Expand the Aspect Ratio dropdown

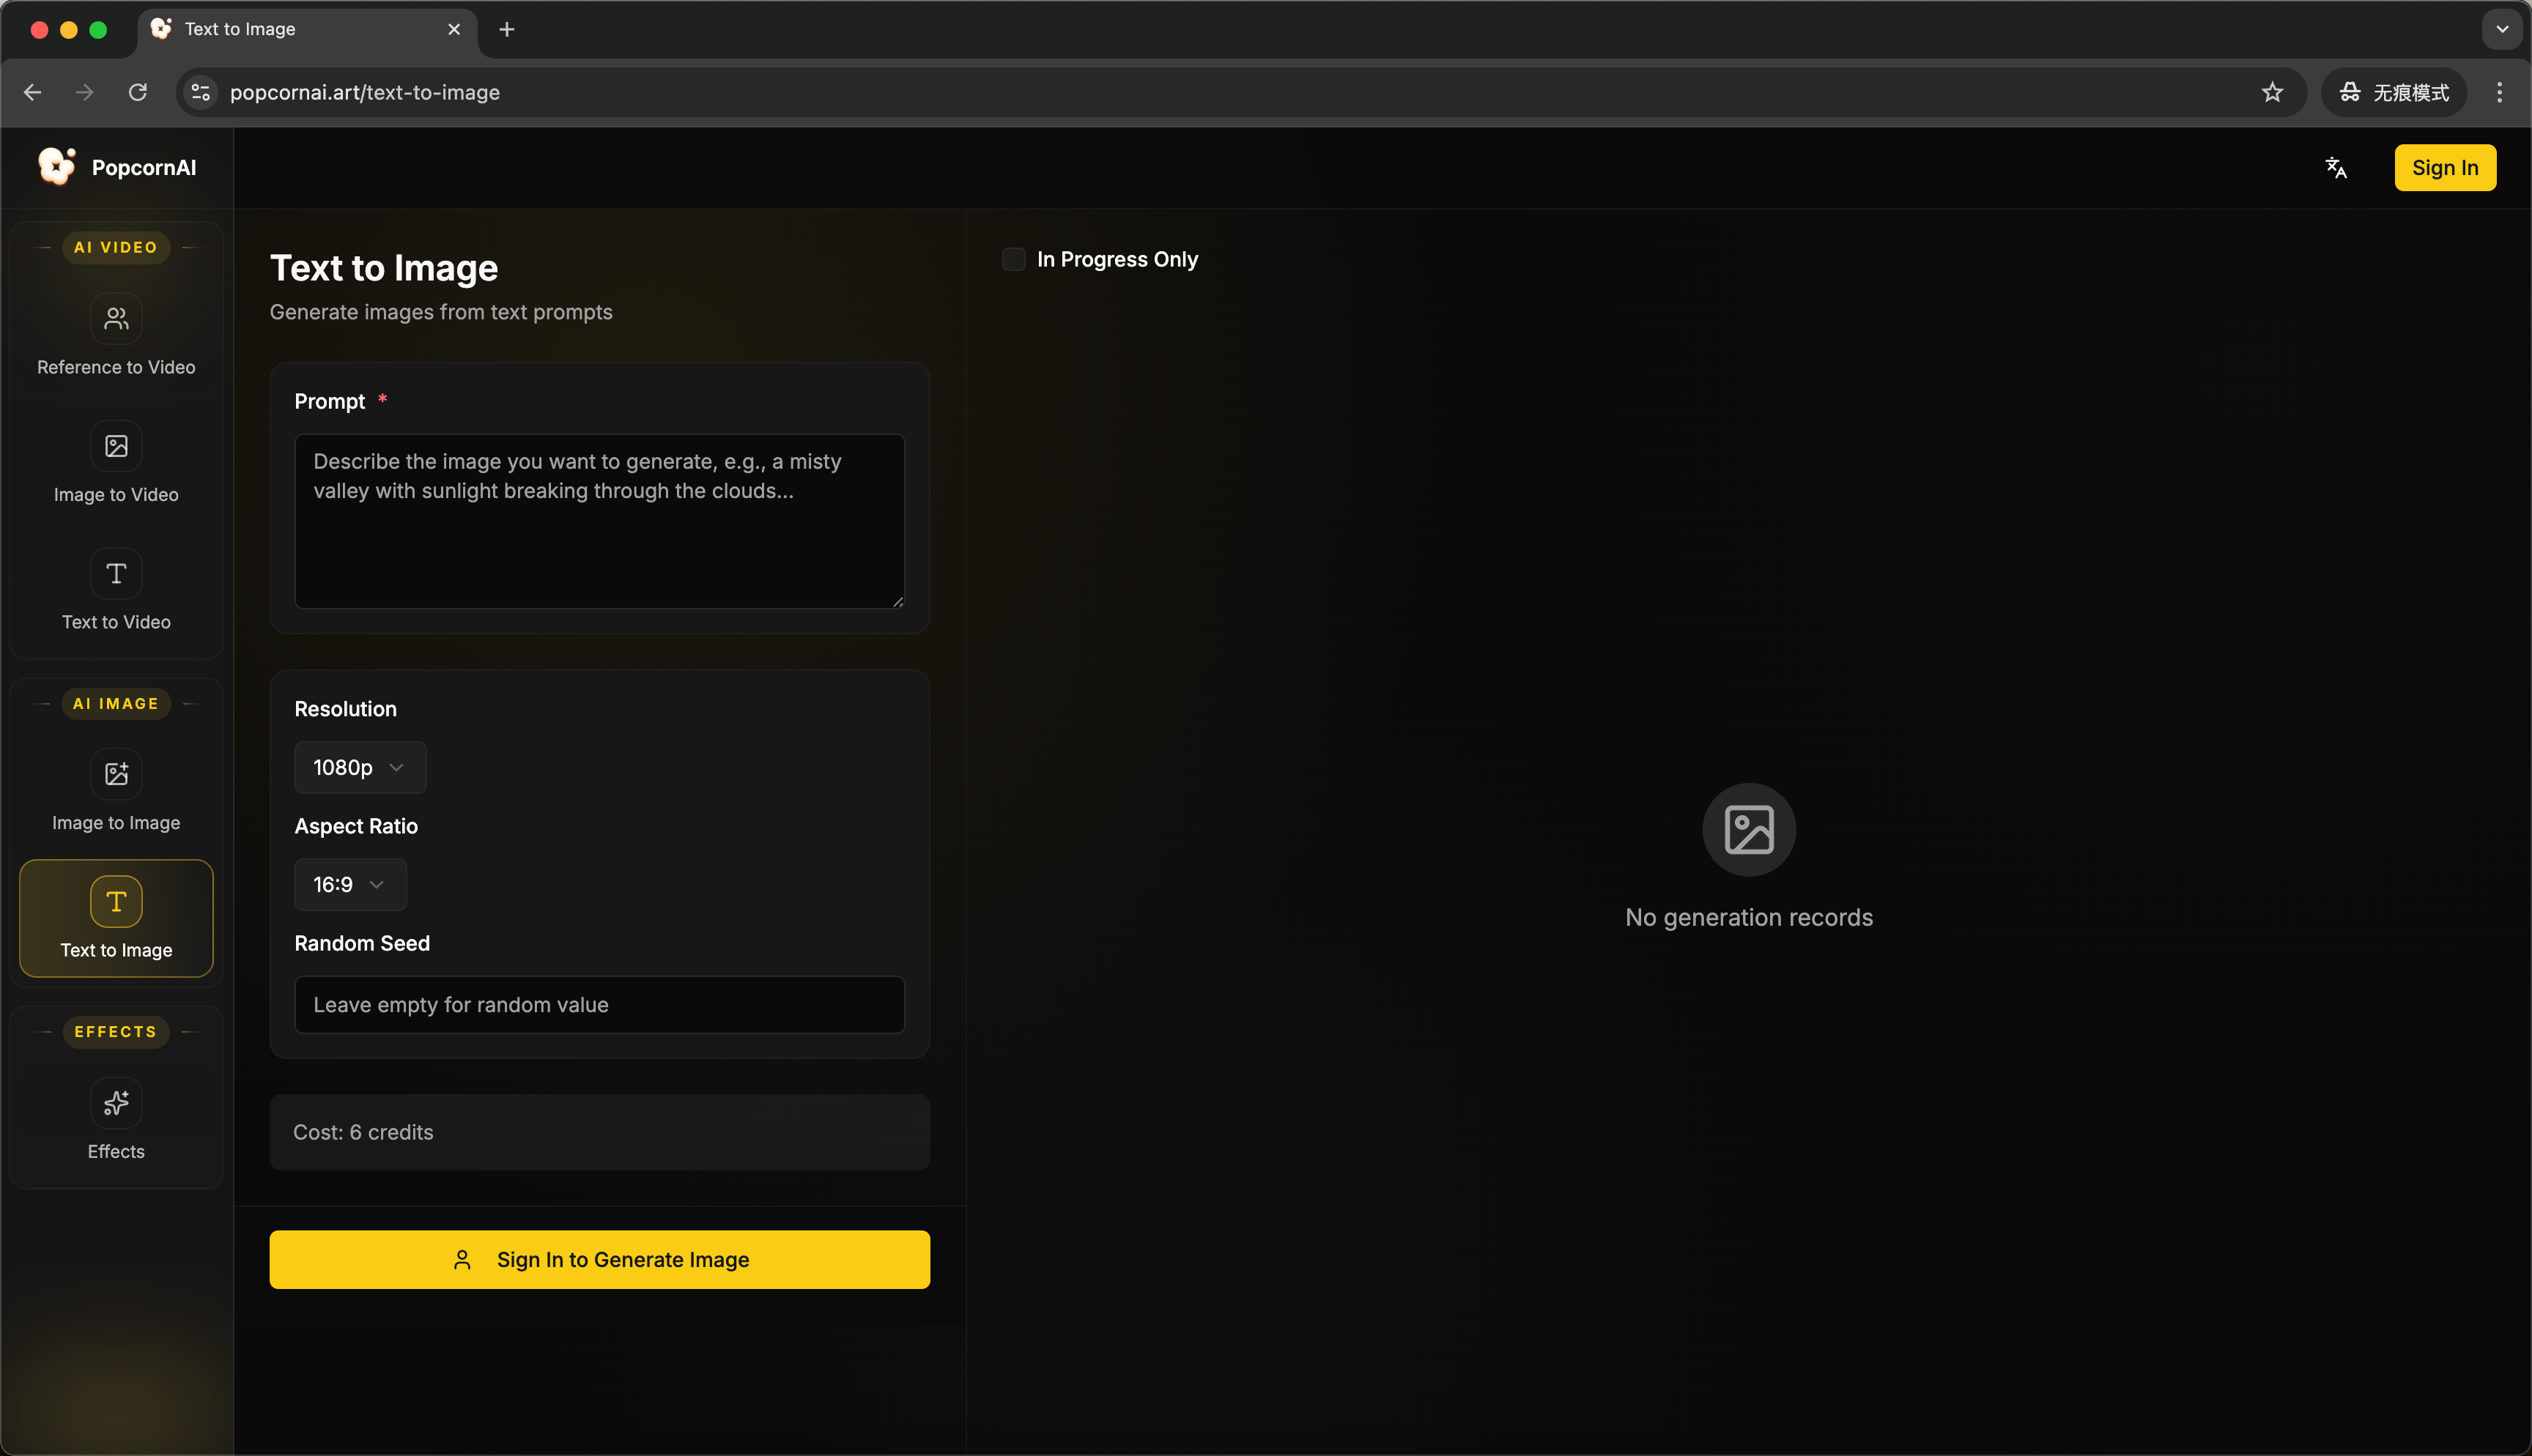[x=349, y=884]
